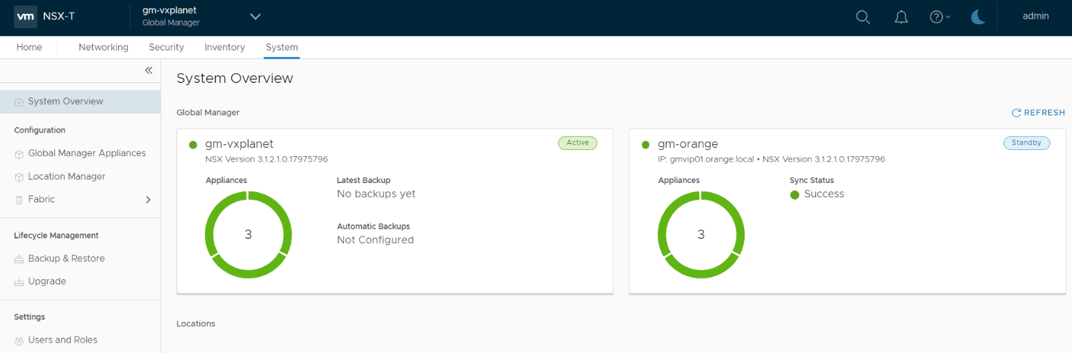Click the Global Manager Appliances cube icon
1072x353 pixels.
click(19, 154)
